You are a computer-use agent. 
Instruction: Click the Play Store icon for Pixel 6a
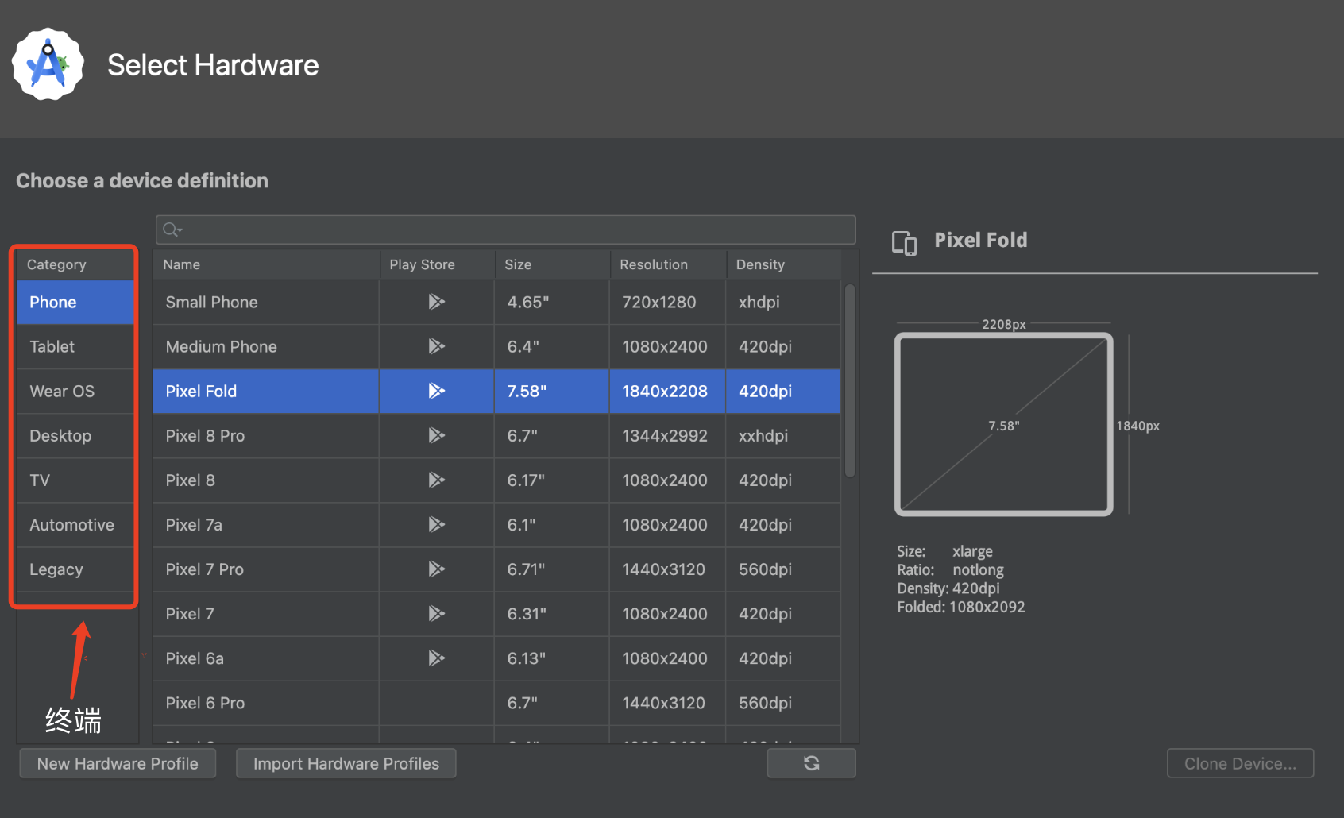pyautogui.click(x=436, y=658)
